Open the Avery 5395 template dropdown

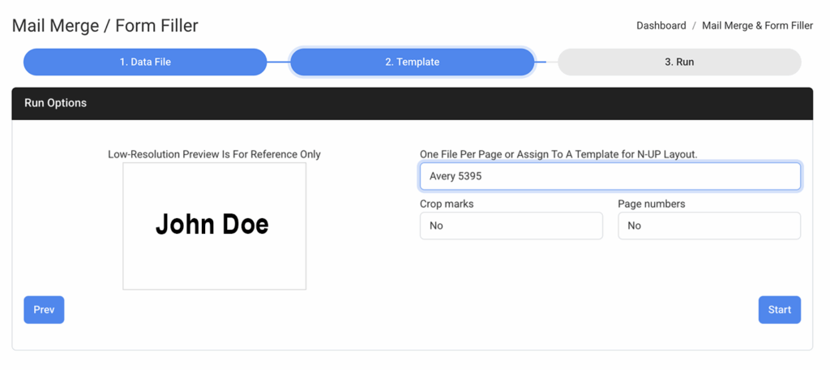610,176
